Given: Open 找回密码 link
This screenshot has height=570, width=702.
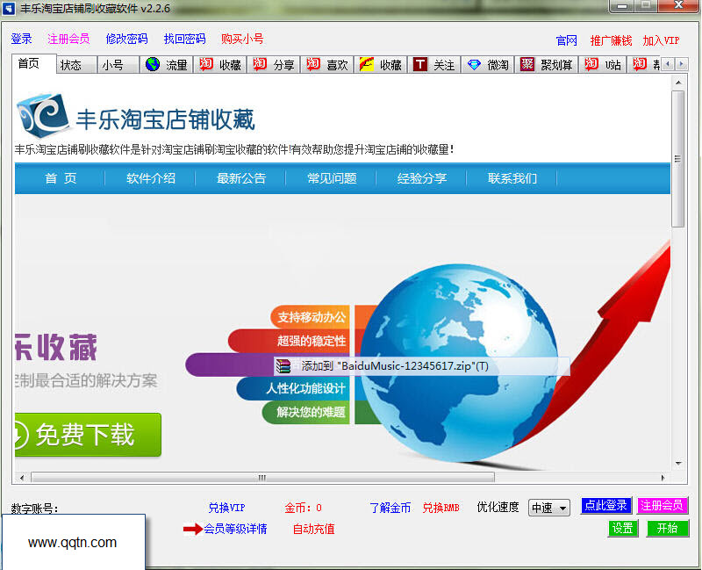Looking at the screenshot, I should (184, 39).
